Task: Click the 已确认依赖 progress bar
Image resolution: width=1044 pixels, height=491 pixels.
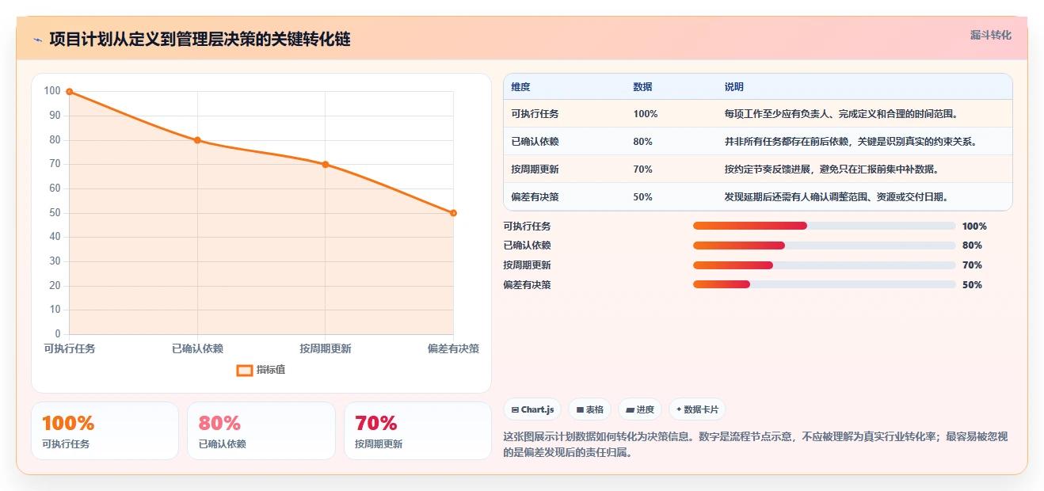Action: (824, 246)
